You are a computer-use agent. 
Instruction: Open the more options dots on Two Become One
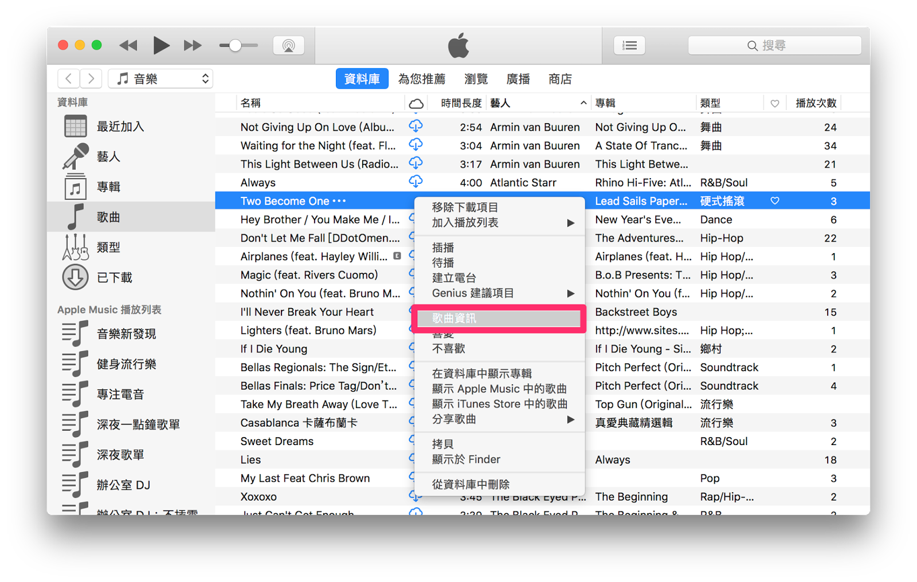pos(339,201)
